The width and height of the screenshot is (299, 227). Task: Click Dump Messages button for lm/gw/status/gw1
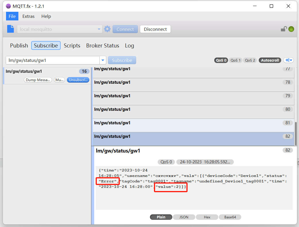(x=38, y=80)
